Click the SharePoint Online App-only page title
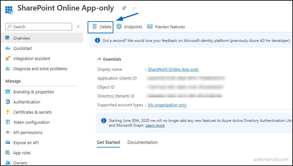293x166 pixels. point(66,8)
